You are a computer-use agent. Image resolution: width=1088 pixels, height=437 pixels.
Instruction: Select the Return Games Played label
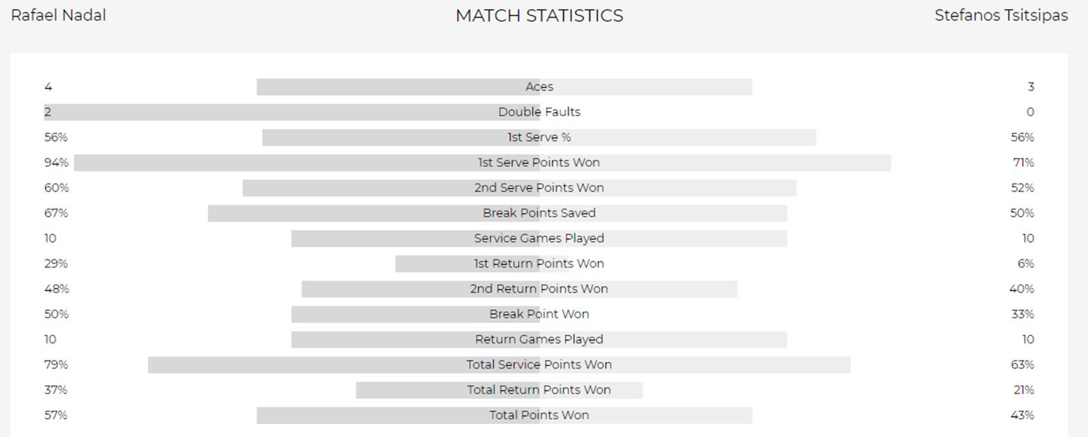[539, 339]
